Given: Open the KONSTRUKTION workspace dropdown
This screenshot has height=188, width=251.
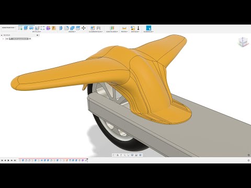Looking at the screenshot, I should (x=8, y=28).
